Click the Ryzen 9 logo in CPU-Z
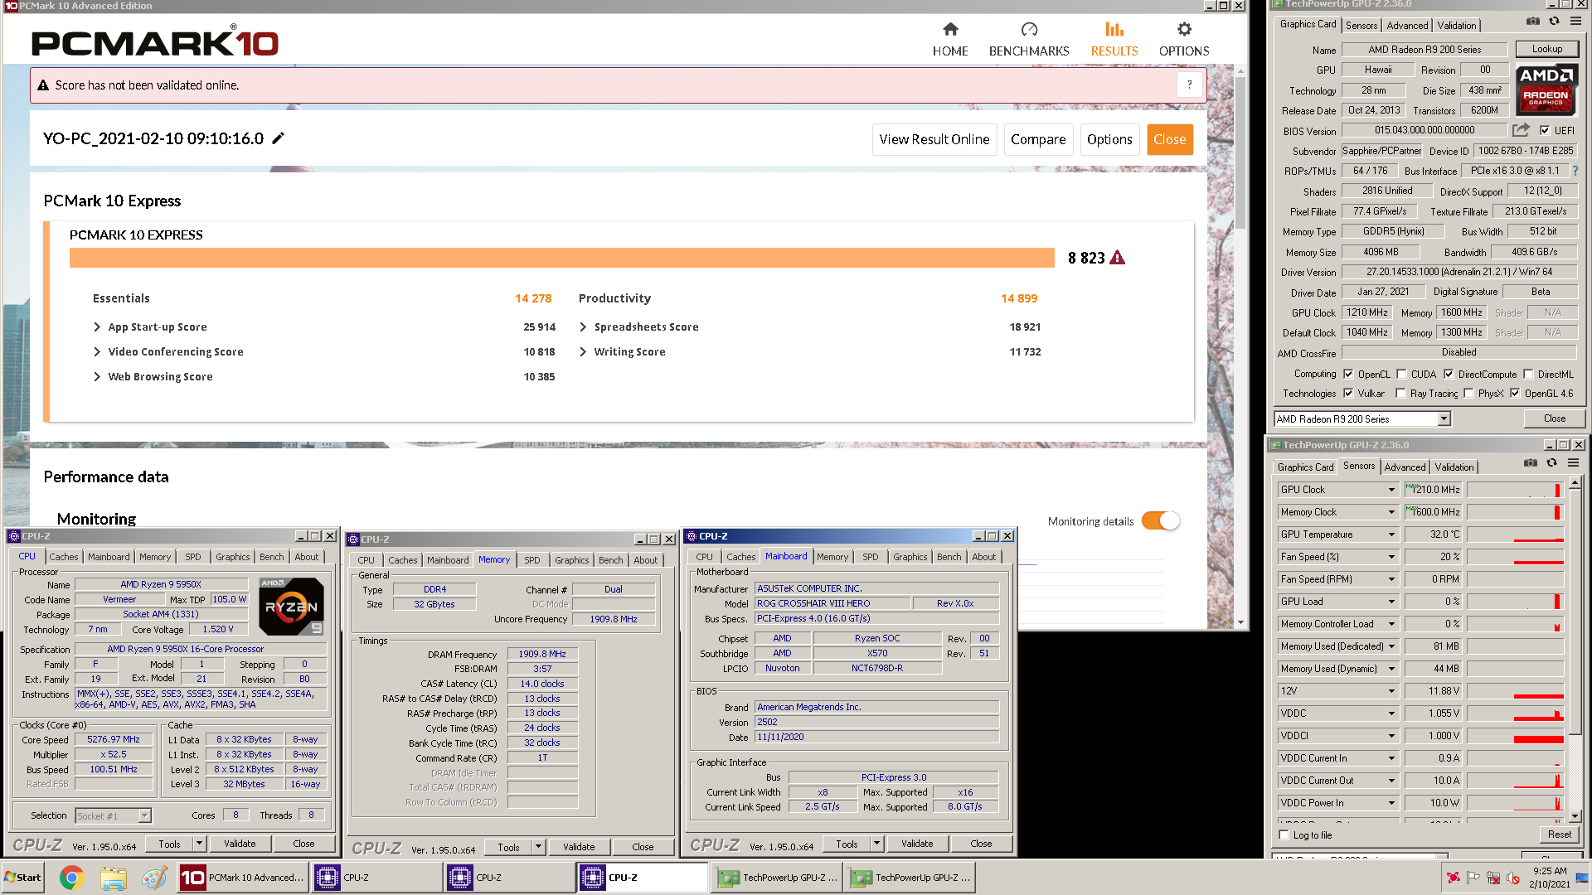The width and height of the screenshot is (1592, 895). [x=291, y=607]
